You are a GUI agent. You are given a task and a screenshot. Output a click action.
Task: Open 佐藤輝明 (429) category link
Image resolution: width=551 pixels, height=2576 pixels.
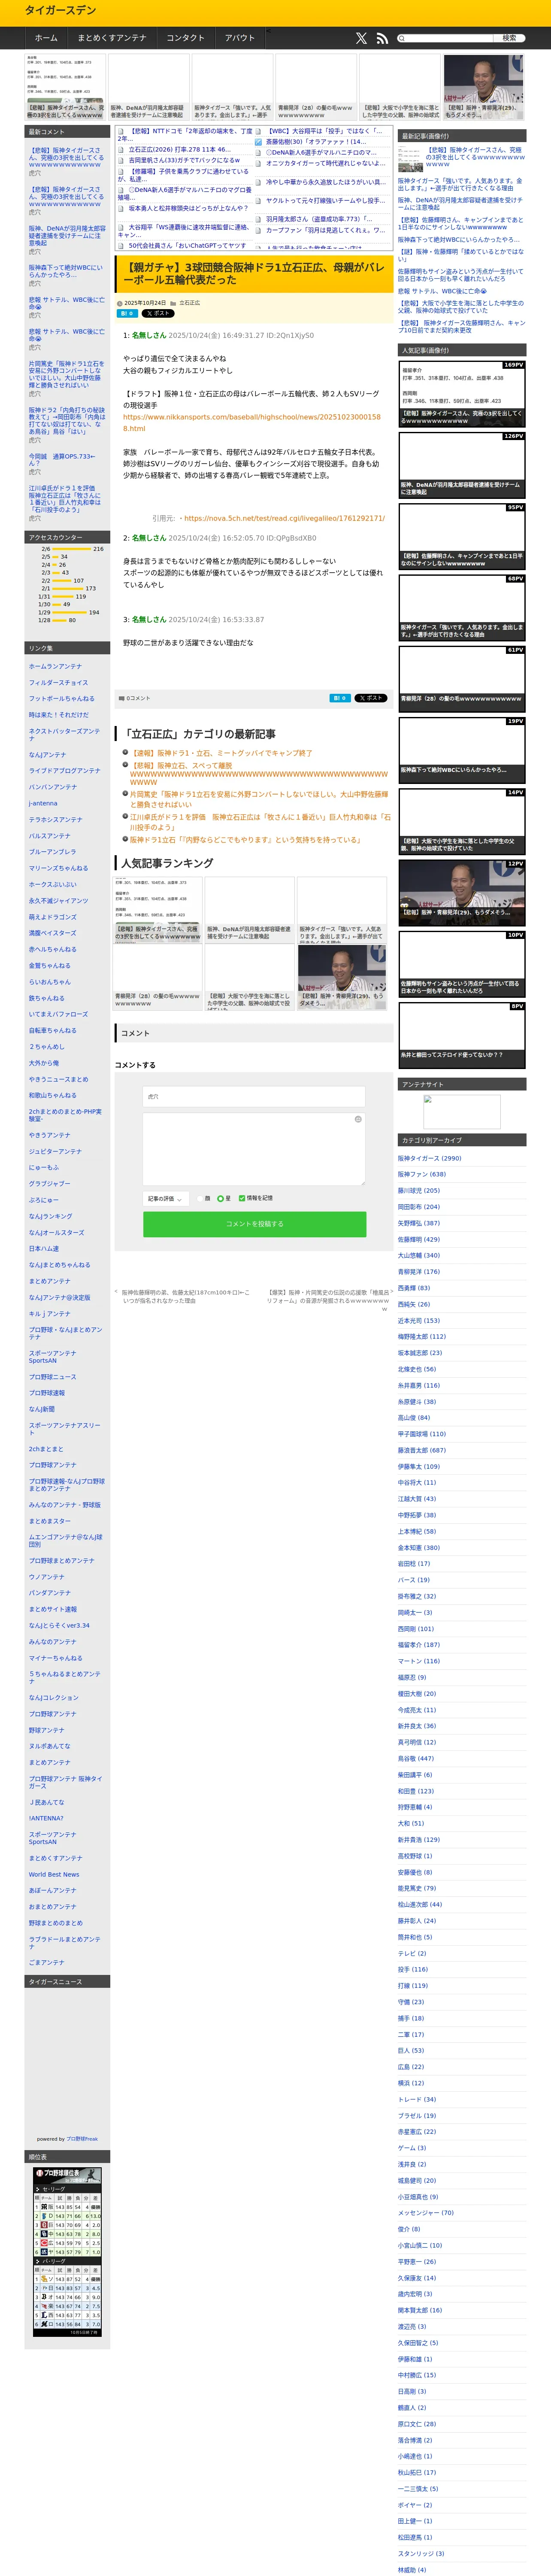tap(418, 1239)
